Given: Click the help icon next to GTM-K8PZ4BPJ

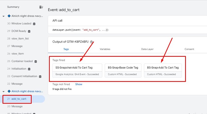Looking at the screenshot, I should (91, 42).
